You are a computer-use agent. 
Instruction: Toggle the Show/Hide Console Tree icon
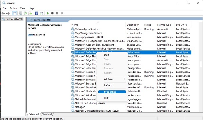point(14,13)
